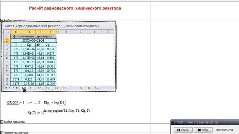Click the i := 1..10 range definition
Screen dimensions: 239x134
[x=34, y=103]
